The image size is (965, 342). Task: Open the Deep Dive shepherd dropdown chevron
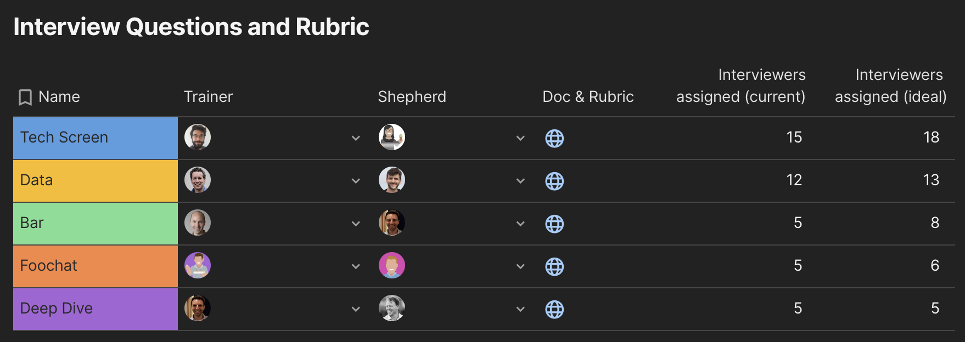(520, 309)
